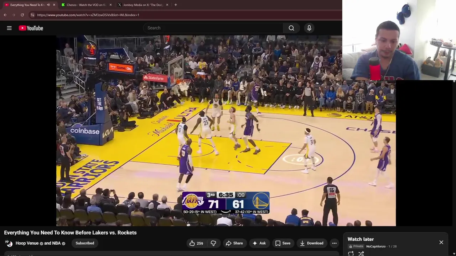Open a new browser tab
Screen dimensions: 456x256
click(176, 5)
